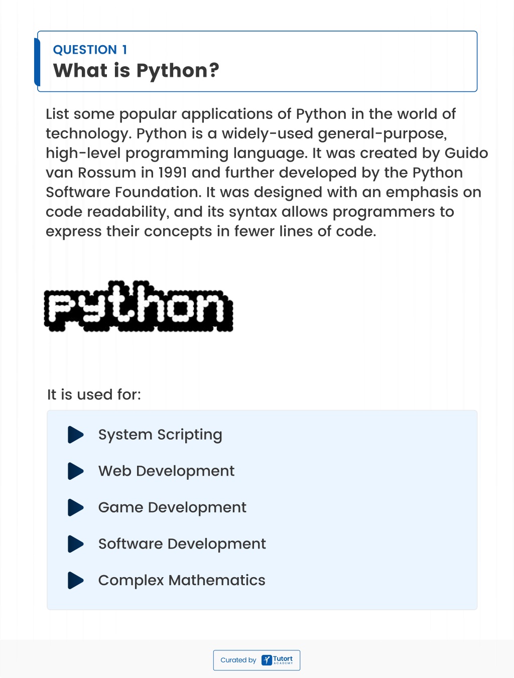The image size is (514, 678).
Task: Select the text Game Development
Action: [x=172, y=507]
